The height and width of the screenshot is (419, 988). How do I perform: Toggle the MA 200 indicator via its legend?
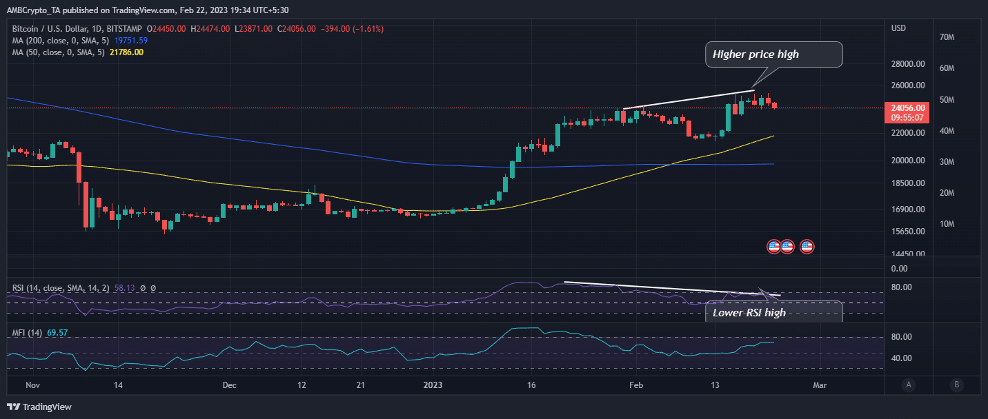coord(59,40)
